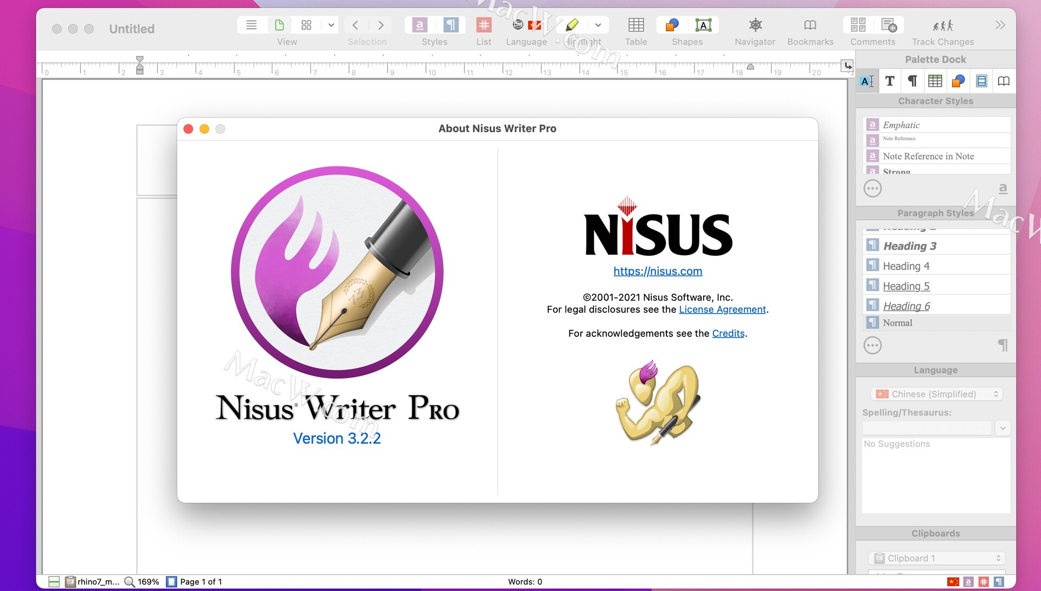The width and height of the screenshot is (1041, 591).
Task: Click the paragraph style status bar icon
Action: click(999, 582)
